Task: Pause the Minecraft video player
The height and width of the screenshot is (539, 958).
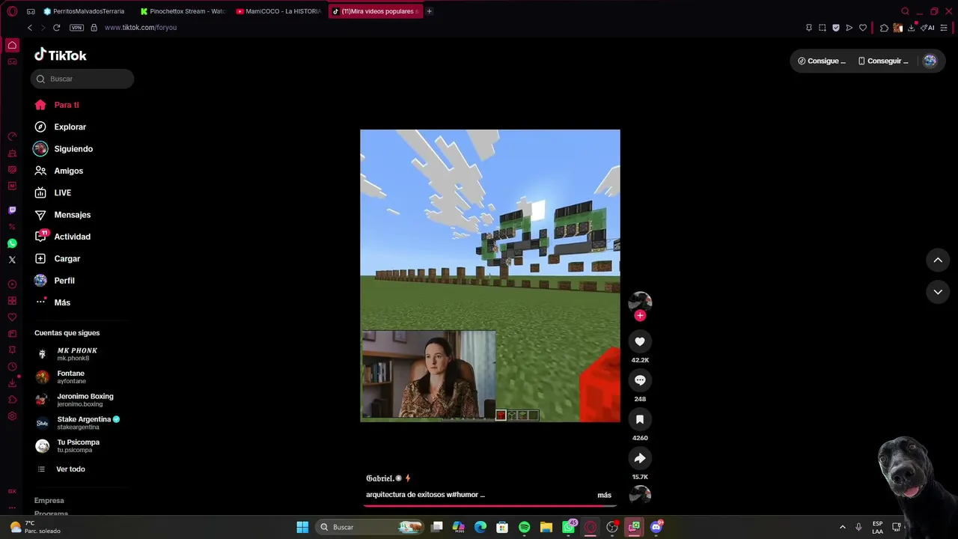Action: [490, 275]
